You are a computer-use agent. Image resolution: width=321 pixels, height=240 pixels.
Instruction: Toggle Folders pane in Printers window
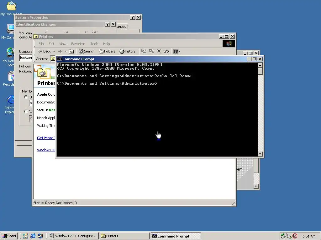click(107, 52)
